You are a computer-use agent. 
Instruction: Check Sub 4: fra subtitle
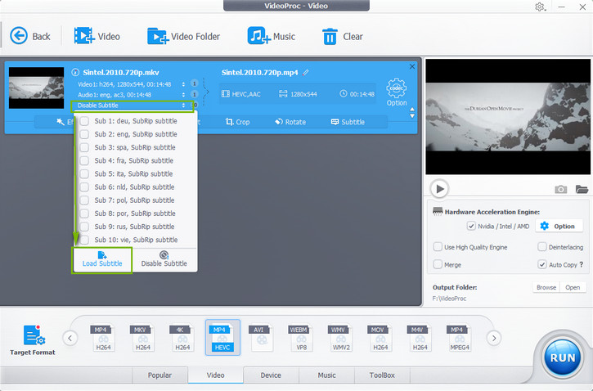coord(84,160)
